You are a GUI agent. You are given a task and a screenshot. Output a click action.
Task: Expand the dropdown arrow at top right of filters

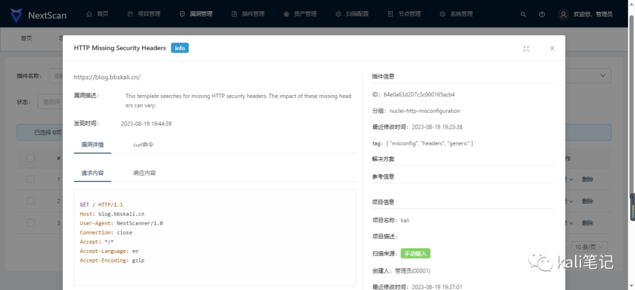point(603,76)
